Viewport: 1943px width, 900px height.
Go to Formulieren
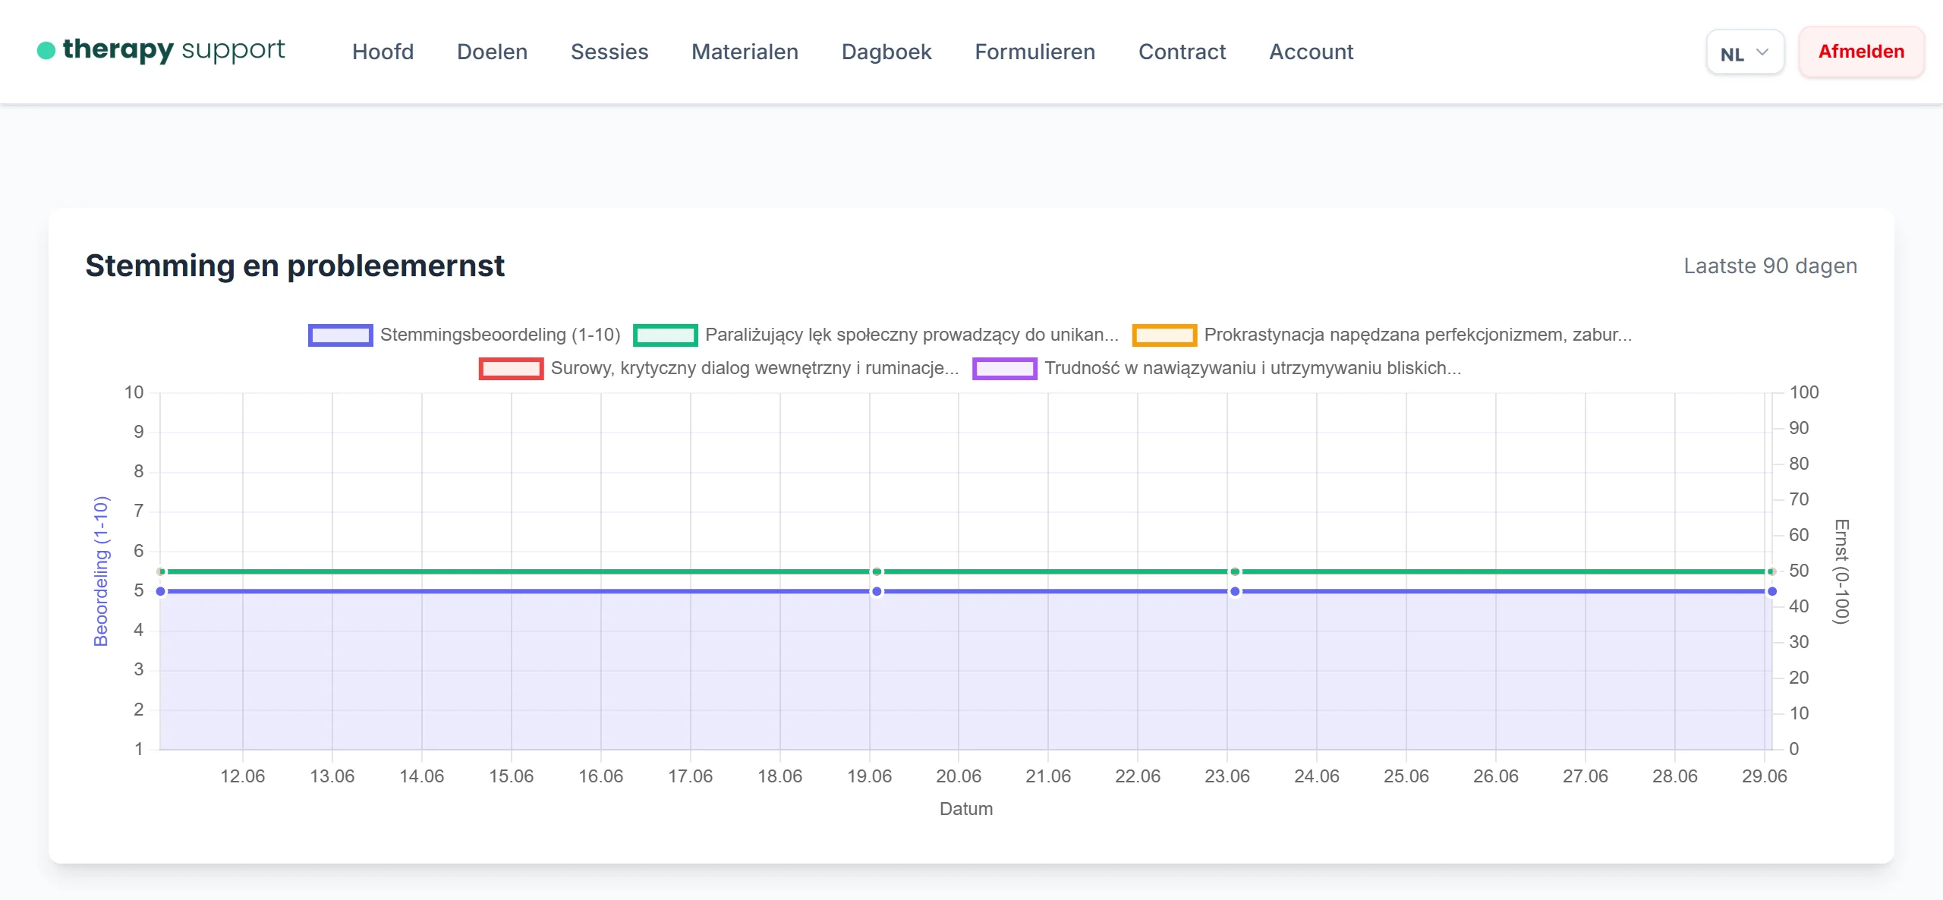pos(1034,52)
